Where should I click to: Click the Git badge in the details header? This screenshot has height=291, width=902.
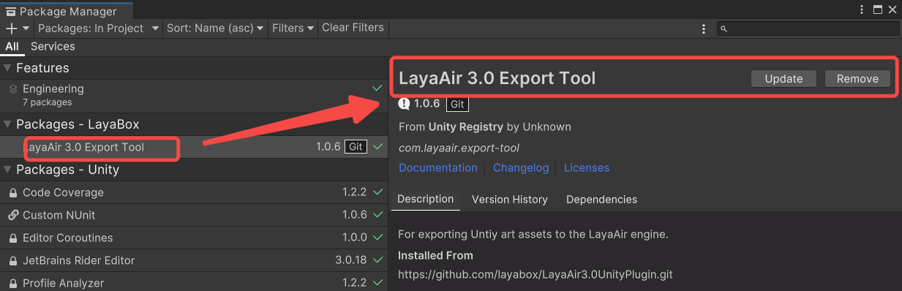pyautogui.click(x=457, y=104)
